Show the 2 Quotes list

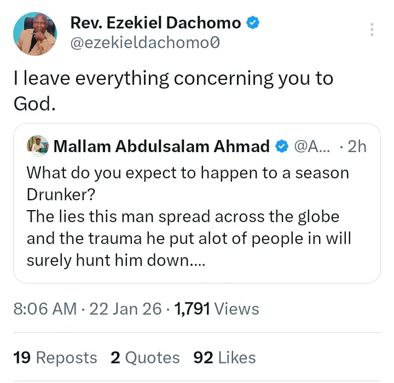coord(145,358)
